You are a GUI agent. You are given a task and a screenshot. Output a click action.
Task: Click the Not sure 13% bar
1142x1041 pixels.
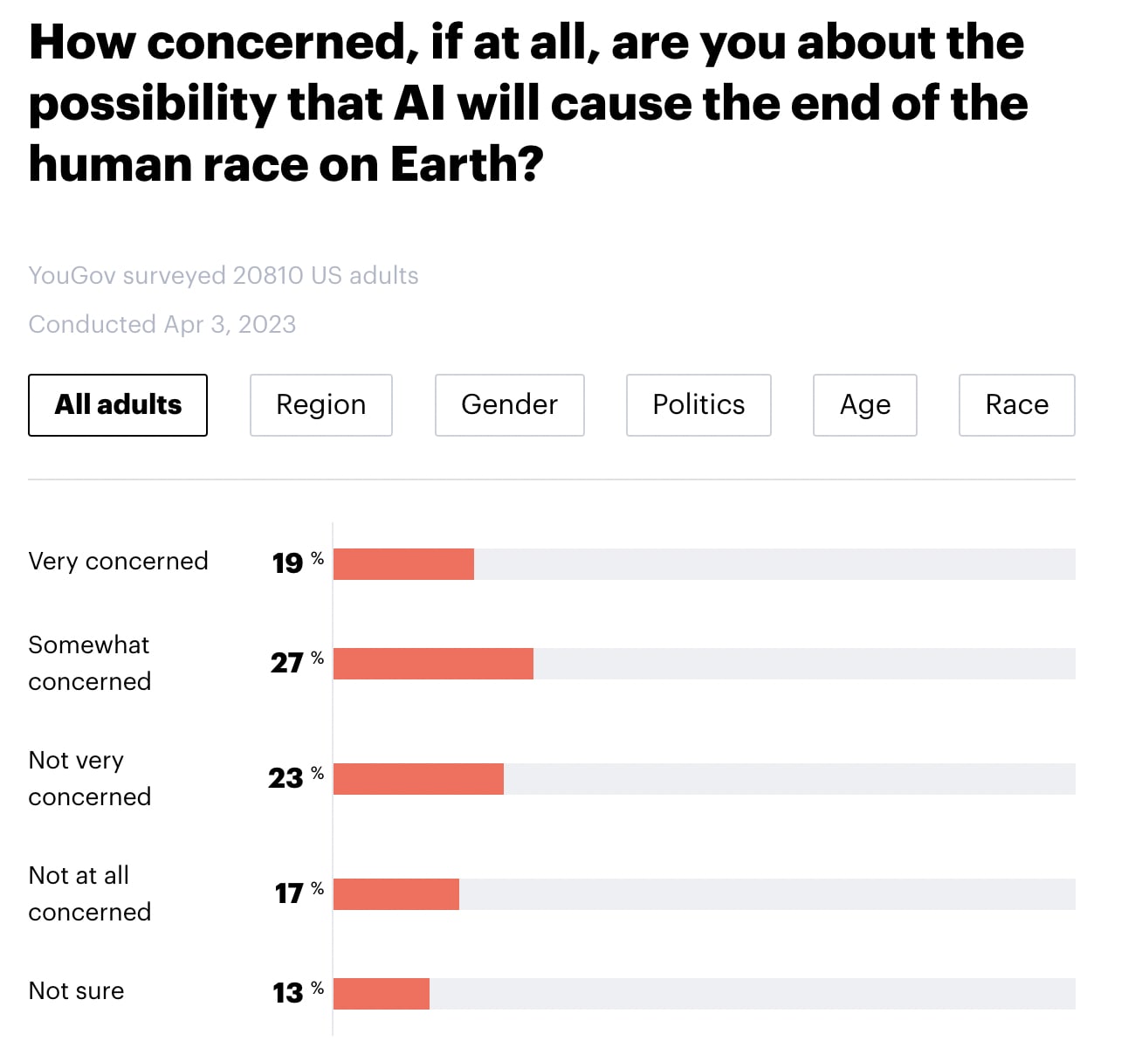click(382, 994)
